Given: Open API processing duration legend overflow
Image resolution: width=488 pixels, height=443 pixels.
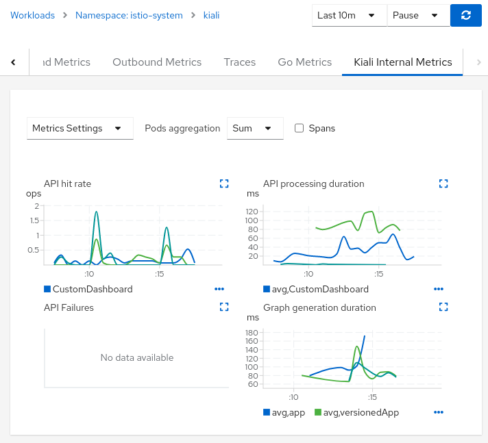Looking at the screenshot, I should tap(439, 289).
